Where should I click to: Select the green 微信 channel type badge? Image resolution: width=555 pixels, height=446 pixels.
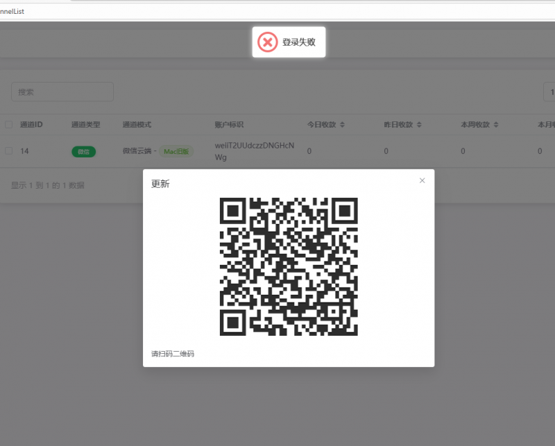(x=83, y=151)
